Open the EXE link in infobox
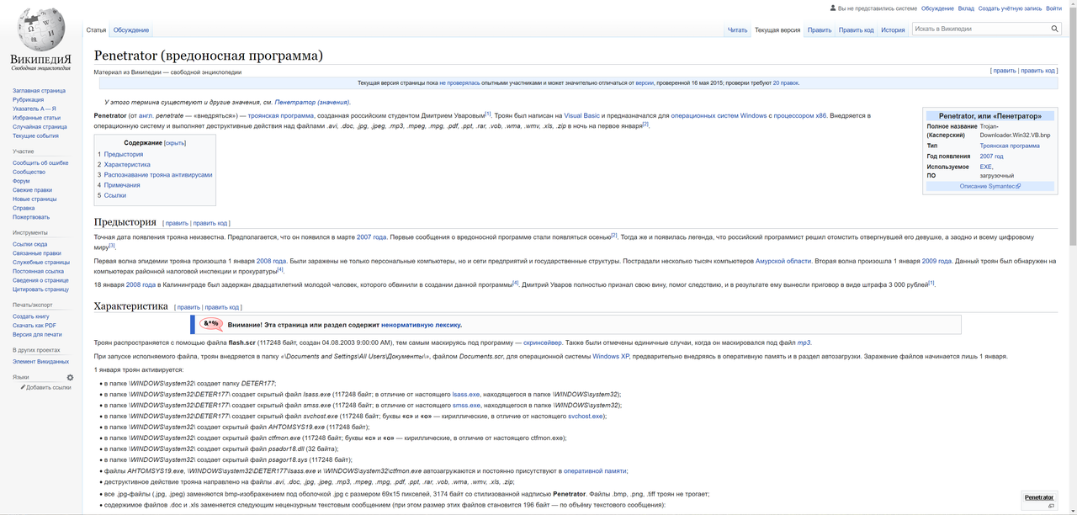 pos(986,167)
